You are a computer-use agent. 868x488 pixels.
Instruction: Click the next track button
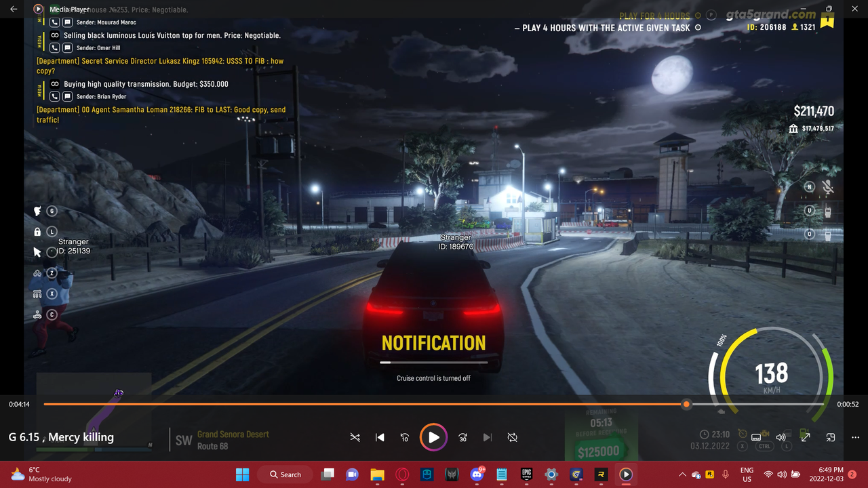[x=487, y=437]
